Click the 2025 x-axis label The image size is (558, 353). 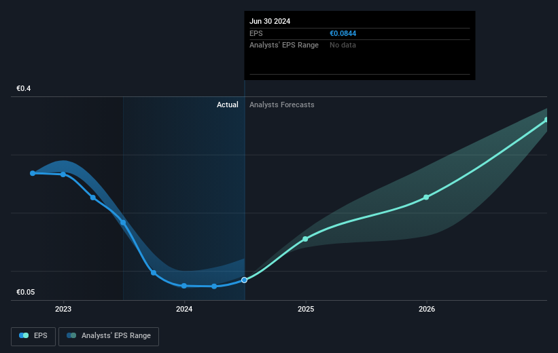306,309
